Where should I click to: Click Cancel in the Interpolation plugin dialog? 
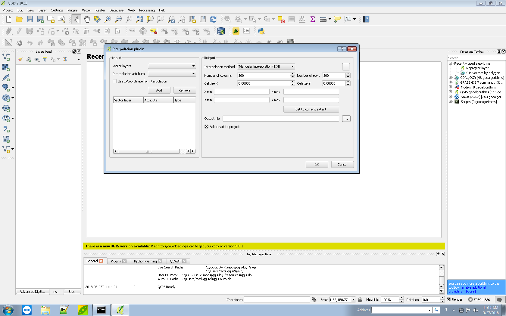pyautogui.click(x=342, y=165)
